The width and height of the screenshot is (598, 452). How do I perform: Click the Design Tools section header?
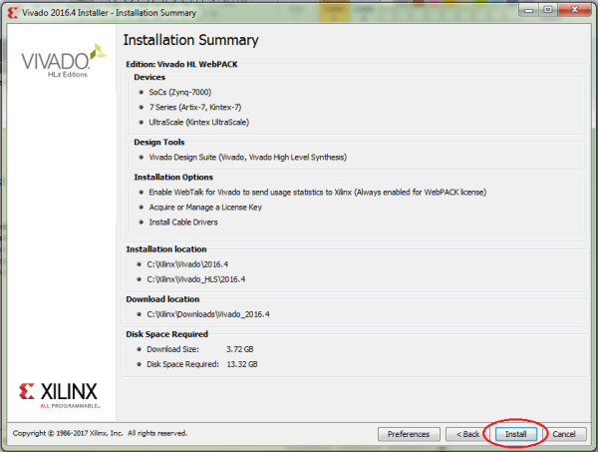159,142
